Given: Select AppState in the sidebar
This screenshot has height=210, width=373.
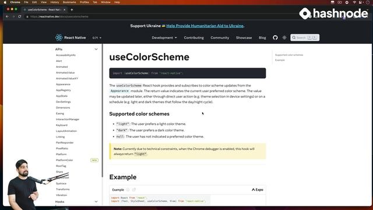Looking at the screenshot, I should 62,96.
